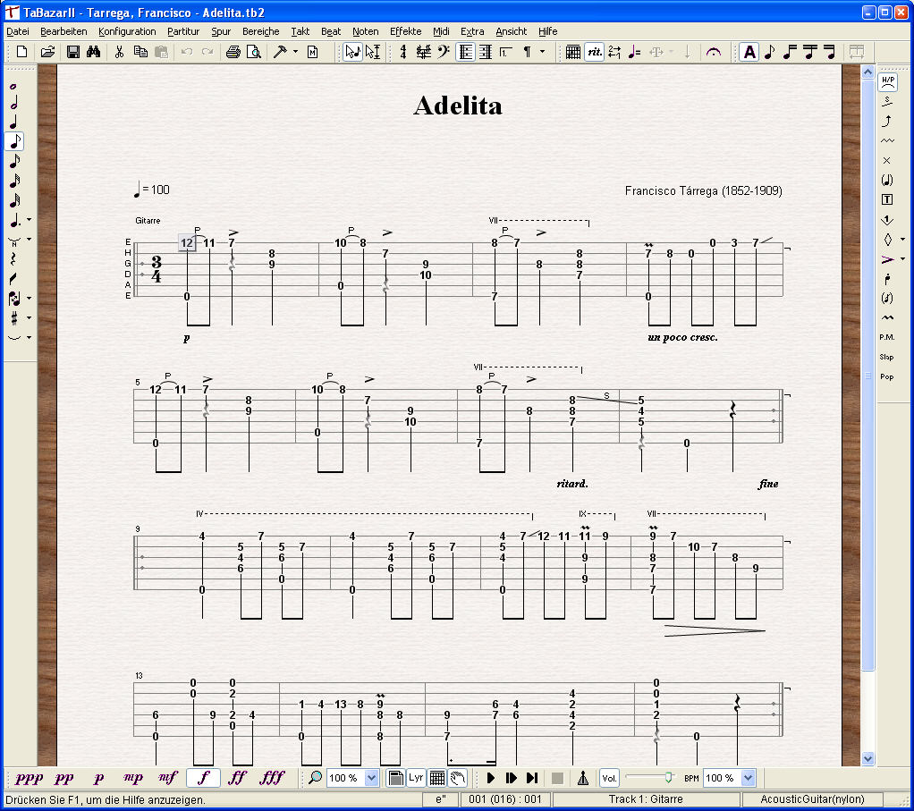Click the P.M. palm mute effect
The image size is (914, 811).
point(887,337)
